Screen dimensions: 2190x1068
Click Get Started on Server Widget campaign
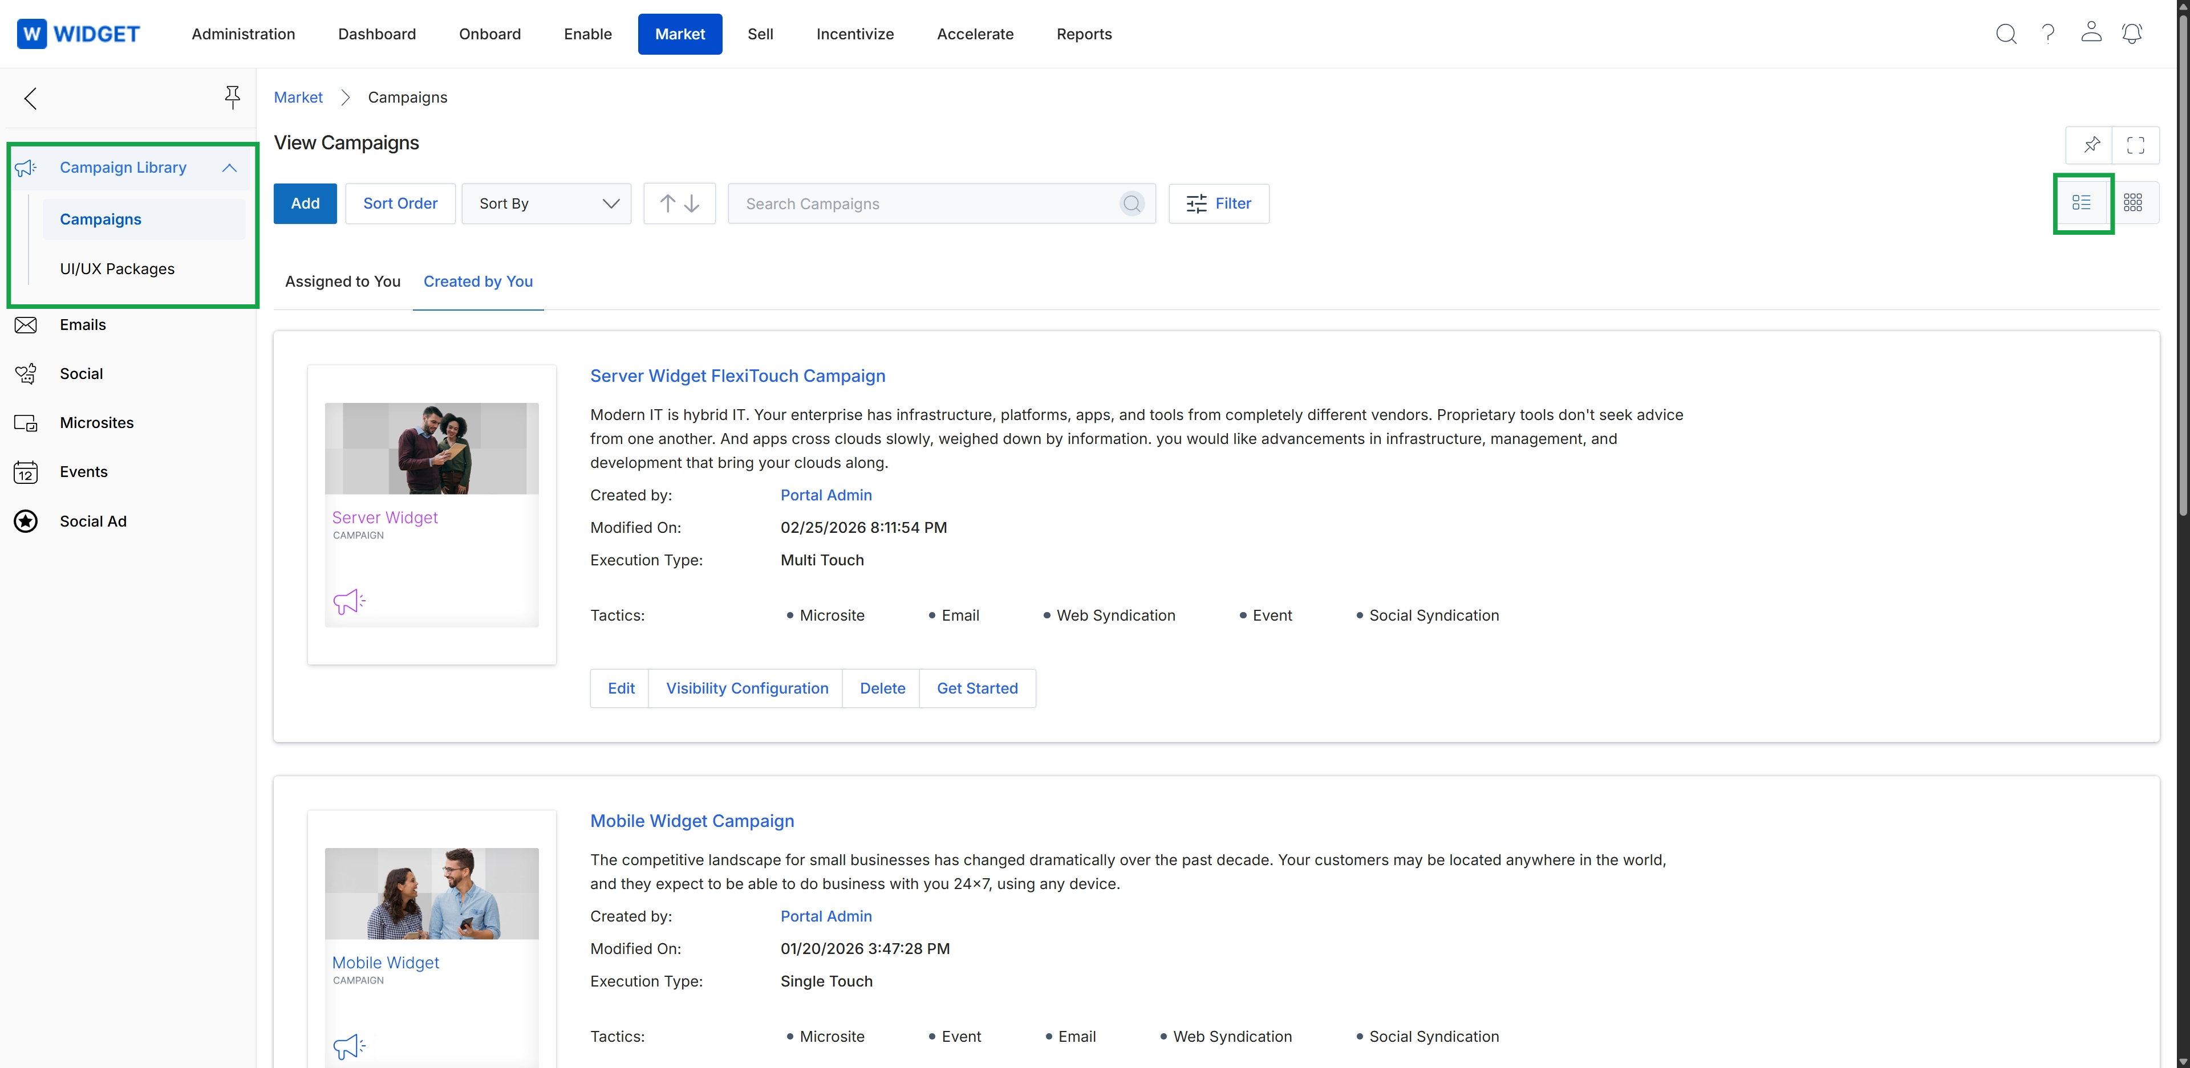point(977,688)
